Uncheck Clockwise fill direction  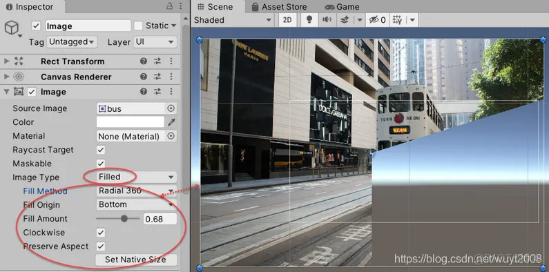click(101, 233)
